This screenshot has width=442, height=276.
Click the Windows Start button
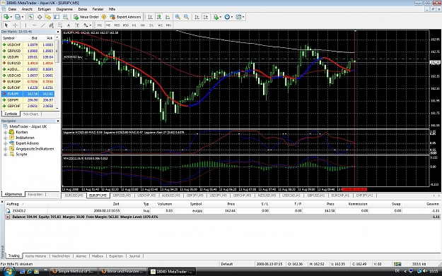[8, 271]
